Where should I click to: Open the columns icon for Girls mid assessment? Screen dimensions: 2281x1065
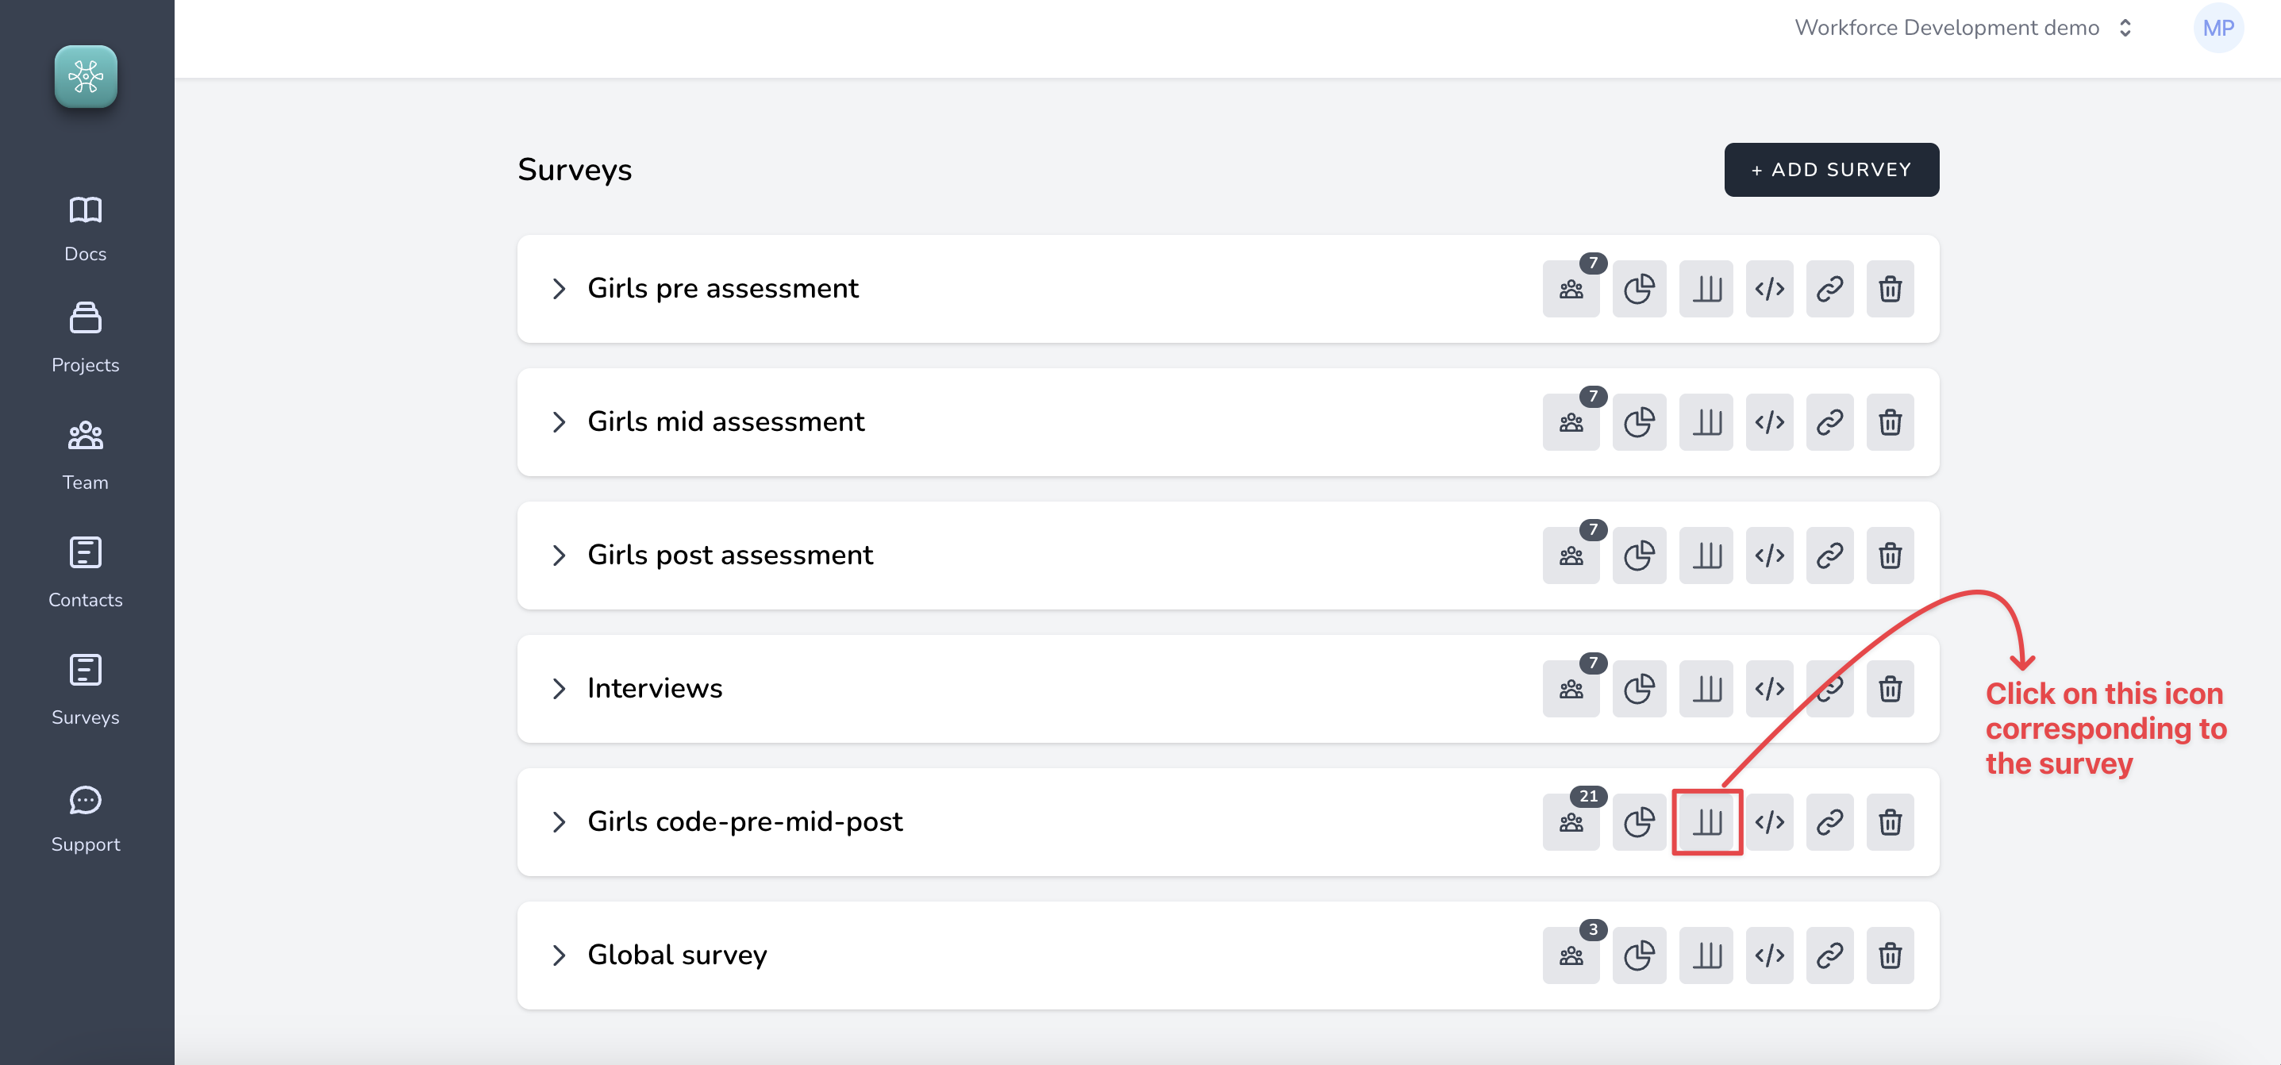click(x=1706, y=422)
